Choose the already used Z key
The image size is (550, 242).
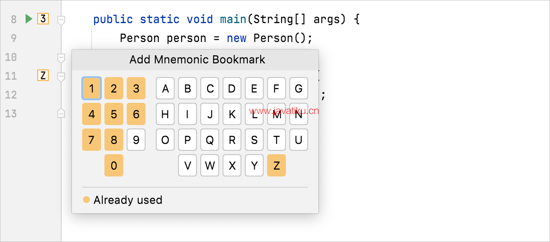276,165
